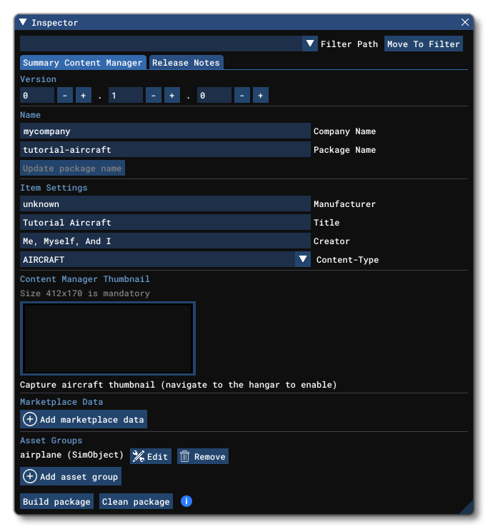This screenshot has width=488, height=529.
Task: Click the Content-Type dropdown arrow
Action: point(303,259)
